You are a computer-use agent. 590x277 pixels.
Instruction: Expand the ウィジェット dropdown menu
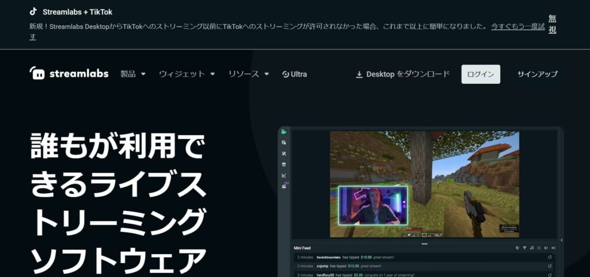point(187,74)
